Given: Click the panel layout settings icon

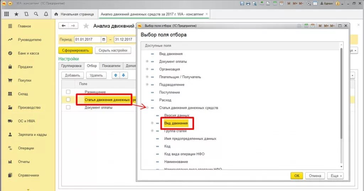Looking at the screenshot, I should (x=315, y=4).
